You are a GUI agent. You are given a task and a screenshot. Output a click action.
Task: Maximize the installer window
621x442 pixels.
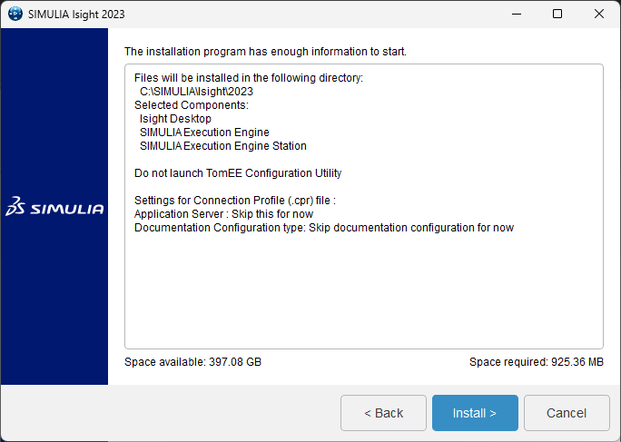click(x=557, y=14)
